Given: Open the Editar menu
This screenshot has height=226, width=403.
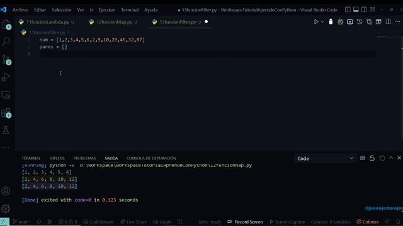Looking at the screenshot, I should 40,10.
